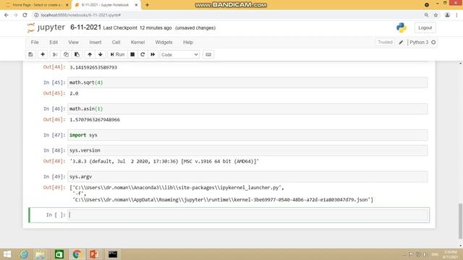
Task: Click into the empty input cell
Action: (248, 215)
